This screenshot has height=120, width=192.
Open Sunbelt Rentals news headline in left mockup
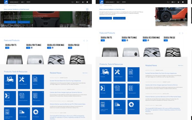[65, 81]
